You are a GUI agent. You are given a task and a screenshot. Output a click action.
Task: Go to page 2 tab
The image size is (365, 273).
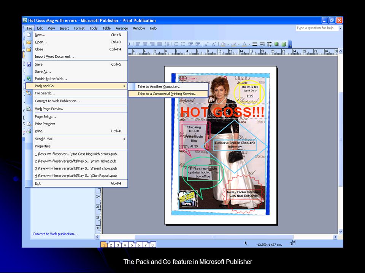tap(111, 245)
